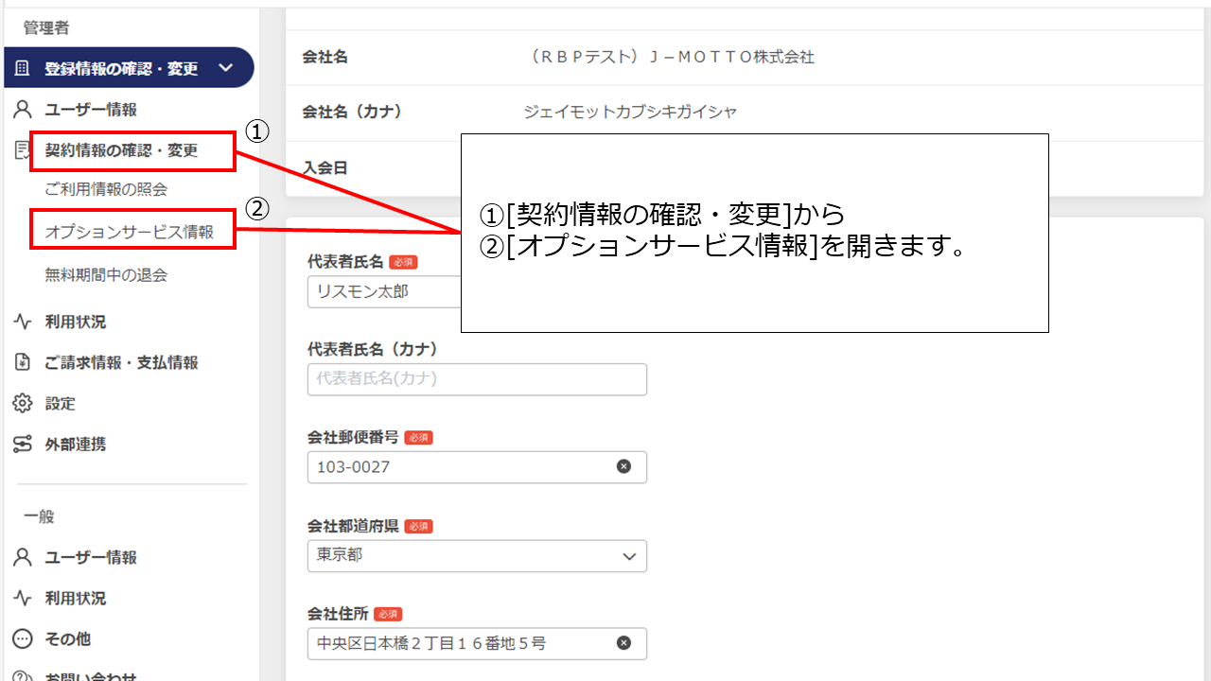The image size is (1211, 681).
Task: Open 一般 section ユーザー情報 item
Action: [x=91, y=557]
